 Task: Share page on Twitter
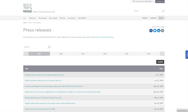click(x=155, y=31)
